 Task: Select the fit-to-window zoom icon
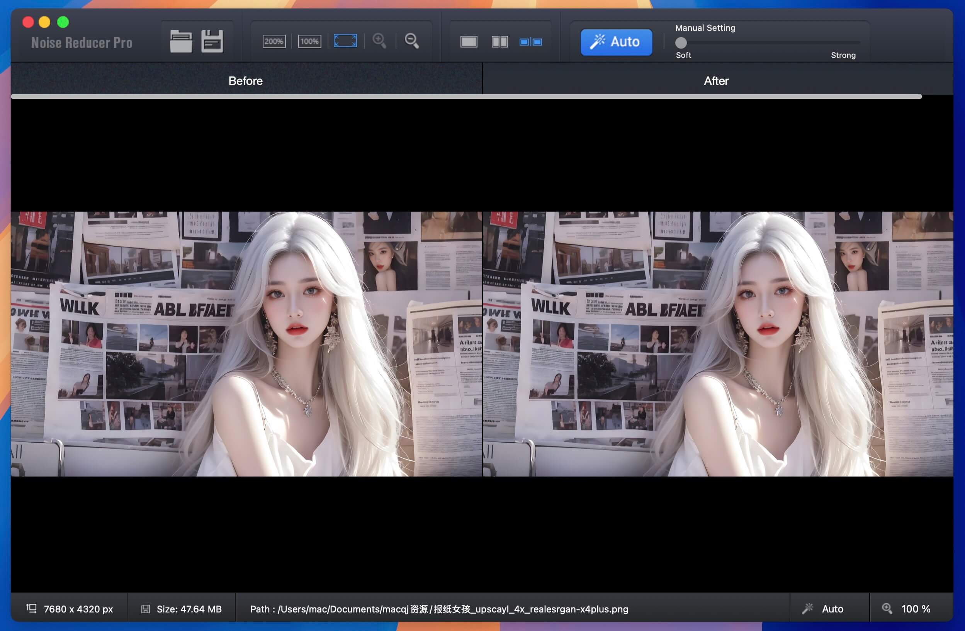[345, 41]
